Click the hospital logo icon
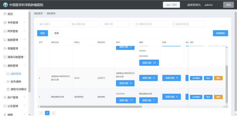 pyautogui.click(x=5, y=5)
